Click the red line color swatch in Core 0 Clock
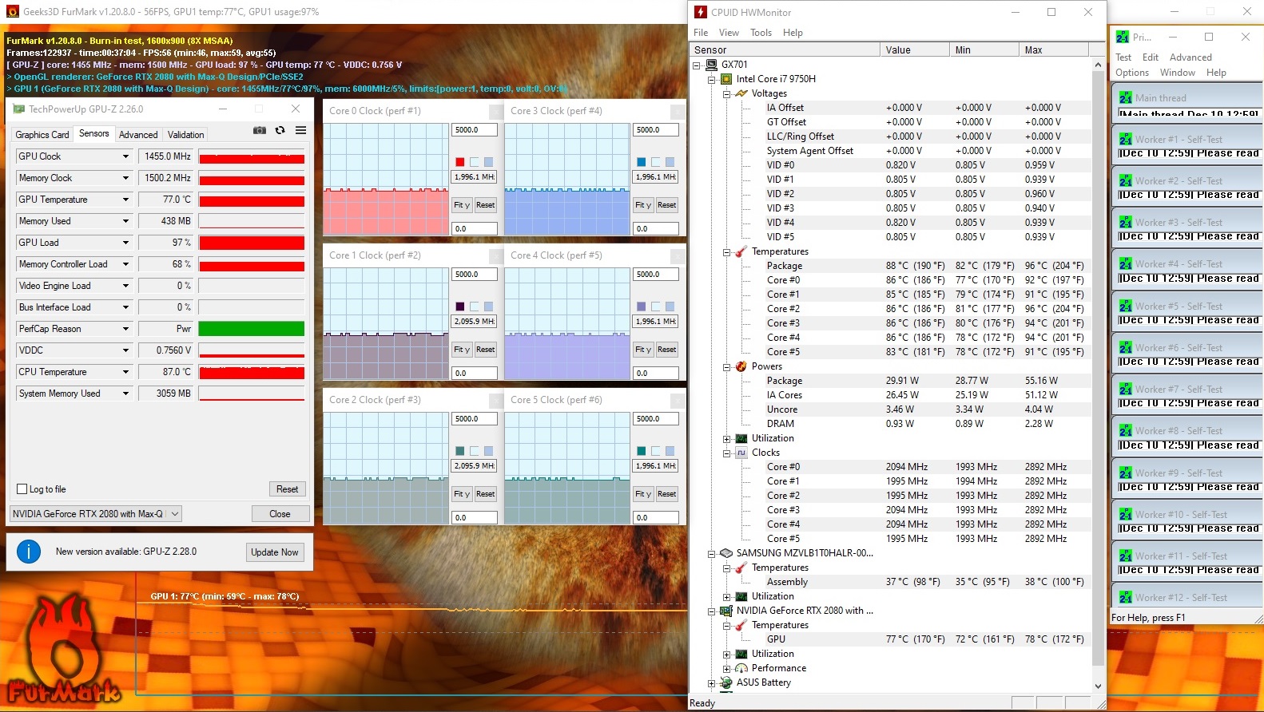This screenshot has width=1264, height=712. point(460,162)
